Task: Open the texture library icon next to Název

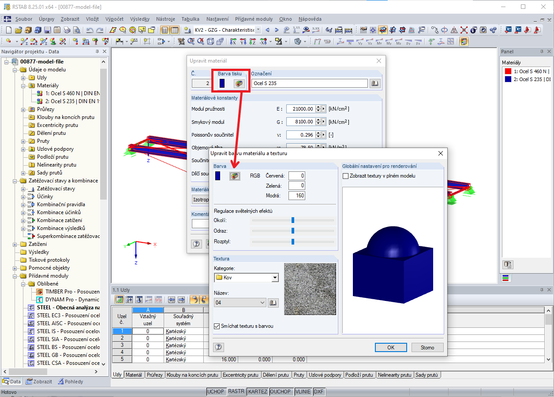Action: coord(273,303)
